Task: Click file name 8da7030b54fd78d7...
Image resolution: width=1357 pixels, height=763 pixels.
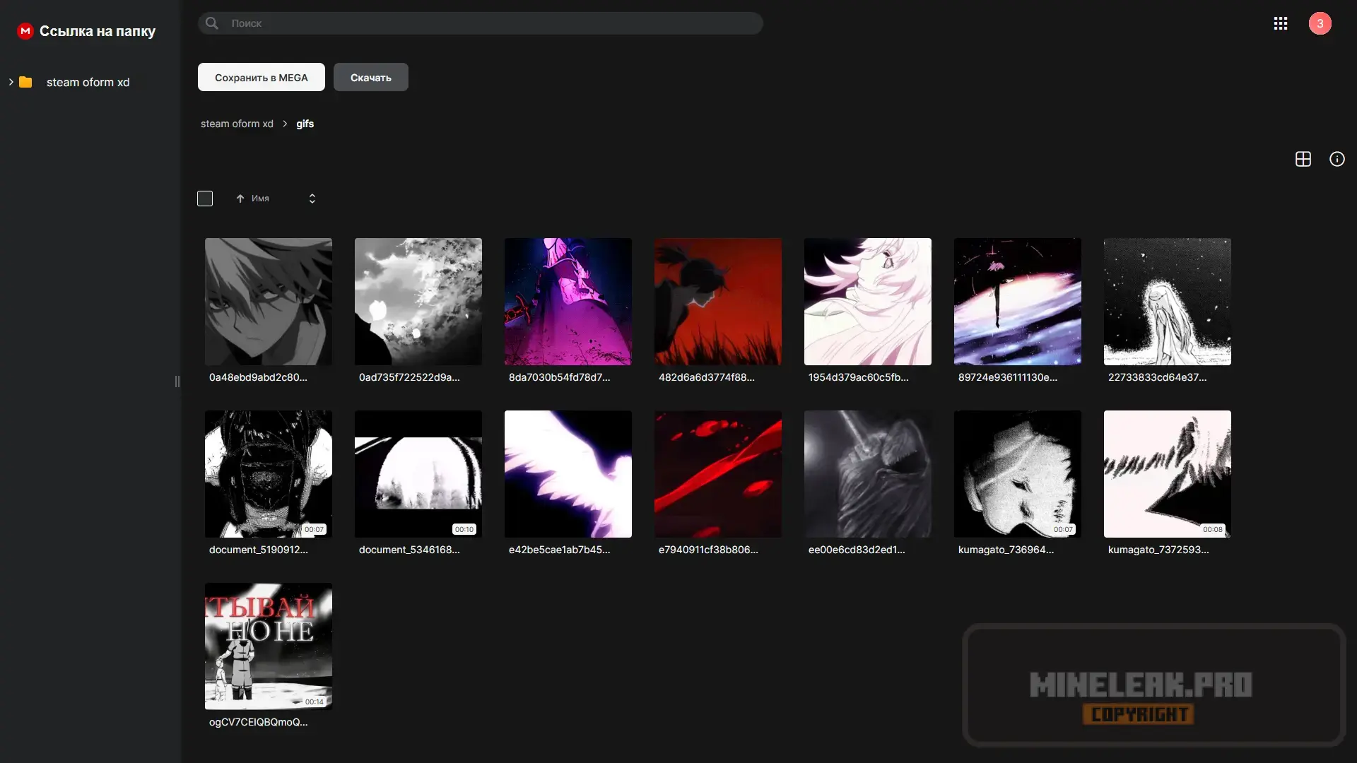Action: pyautogui.click(x=559, y=377)
